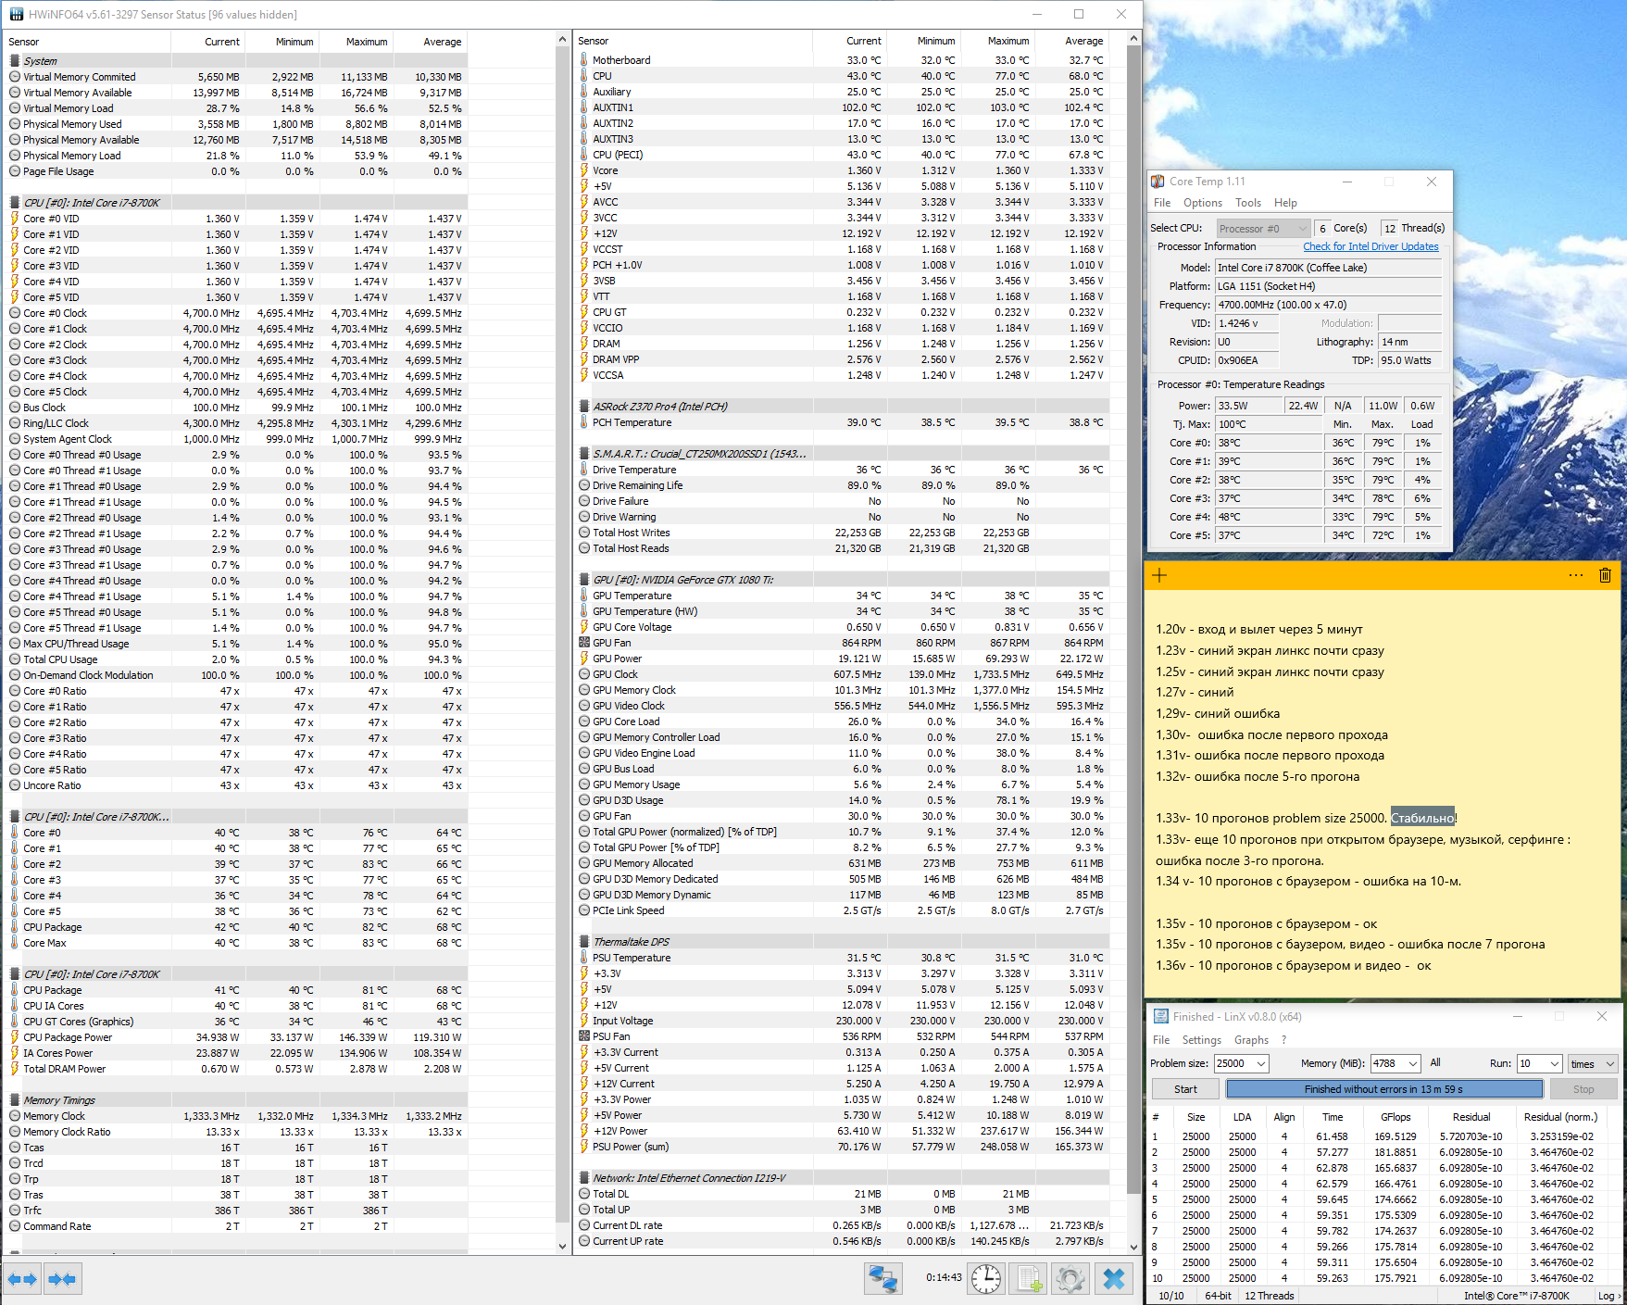Click LinX Start button
The width and height of the screenshot is (1627, 1305).
pyautogui.click(x=1185, y=1089)
